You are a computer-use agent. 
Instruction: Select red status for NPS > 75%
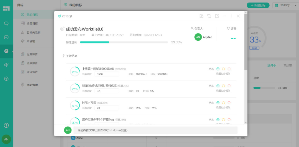click(x=229, y=103)
